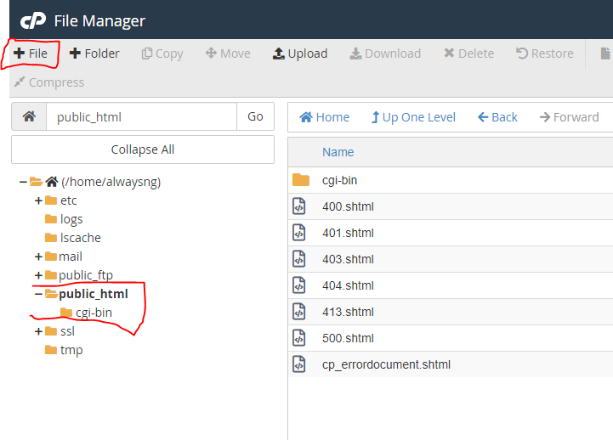Collapse the public_html tree node
Viewport: 613px width, 440px height.
coord(38,294)
